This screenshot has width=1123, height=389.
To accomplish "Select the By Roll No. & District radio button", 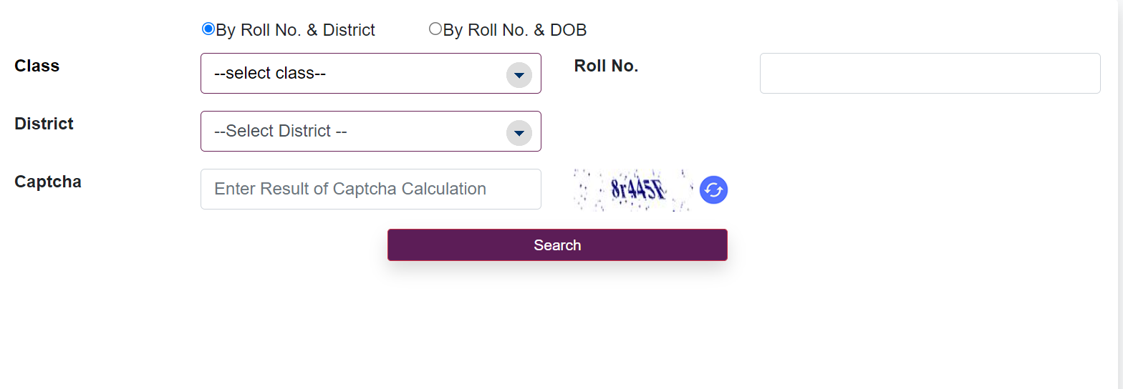I will [208, 29].
